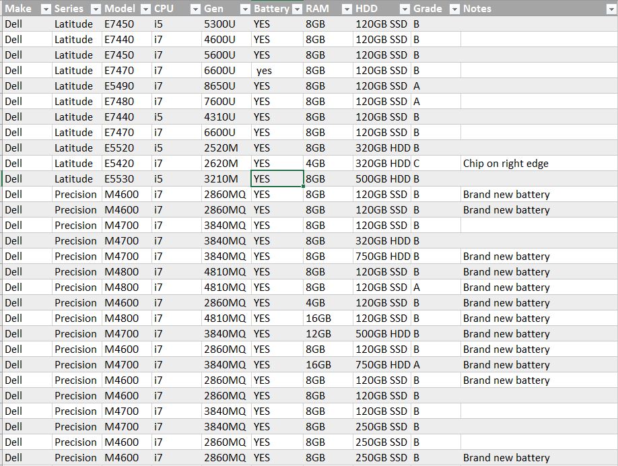Select the model cell E5530
Viewport: 618px width, 466px height.
tap(127, 178)
